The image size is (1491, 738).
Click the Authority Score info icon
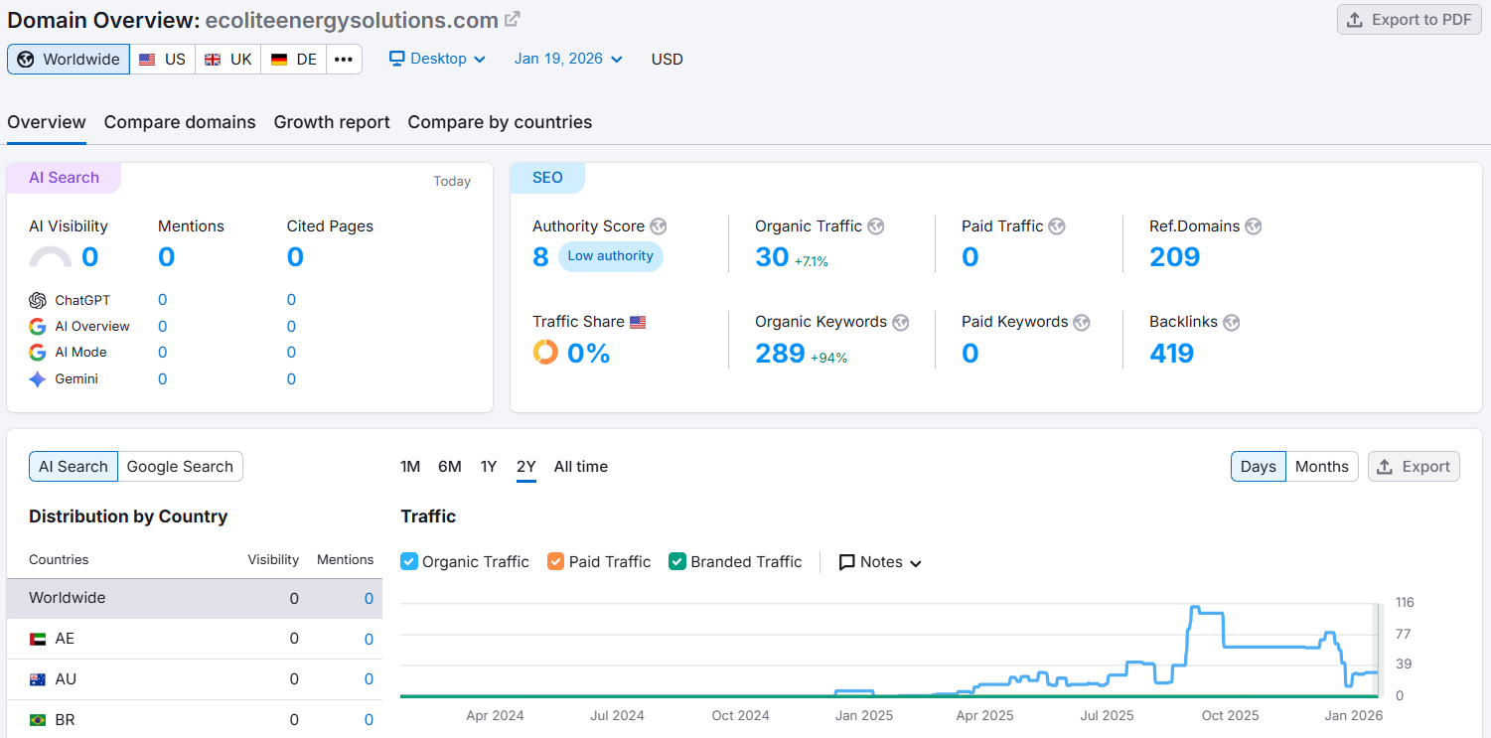point(658,225)
